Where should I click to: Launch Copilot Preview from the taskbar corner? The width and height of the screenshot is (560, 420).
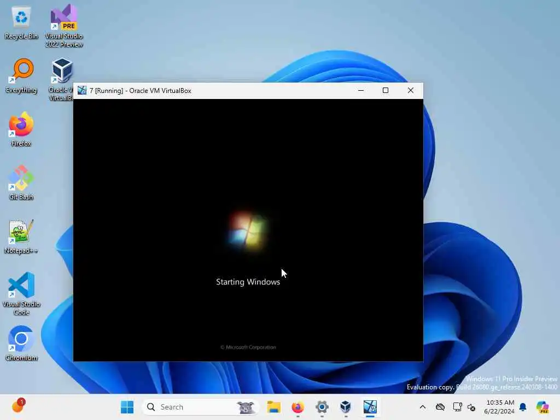[x=542, y=407]
